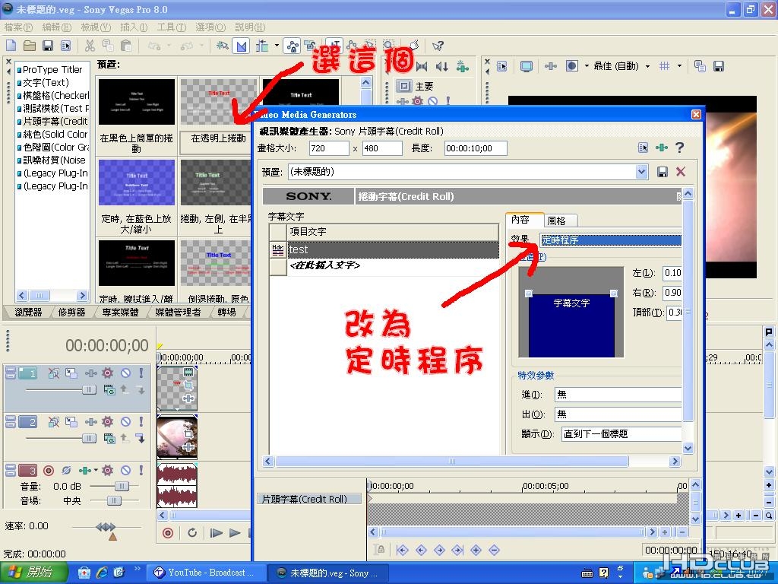This screenshot has height=584, width=778.
Task: Open the 預置 preset dropdown in dialog
Action: pyautogui.click(x=642, y=172)
